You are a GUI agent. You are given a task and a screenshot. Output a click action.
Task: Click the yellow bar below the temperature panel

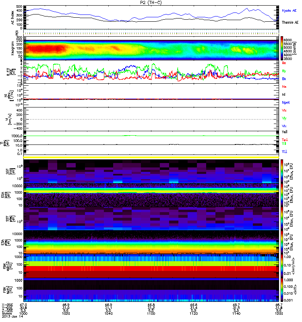[151, 157]
